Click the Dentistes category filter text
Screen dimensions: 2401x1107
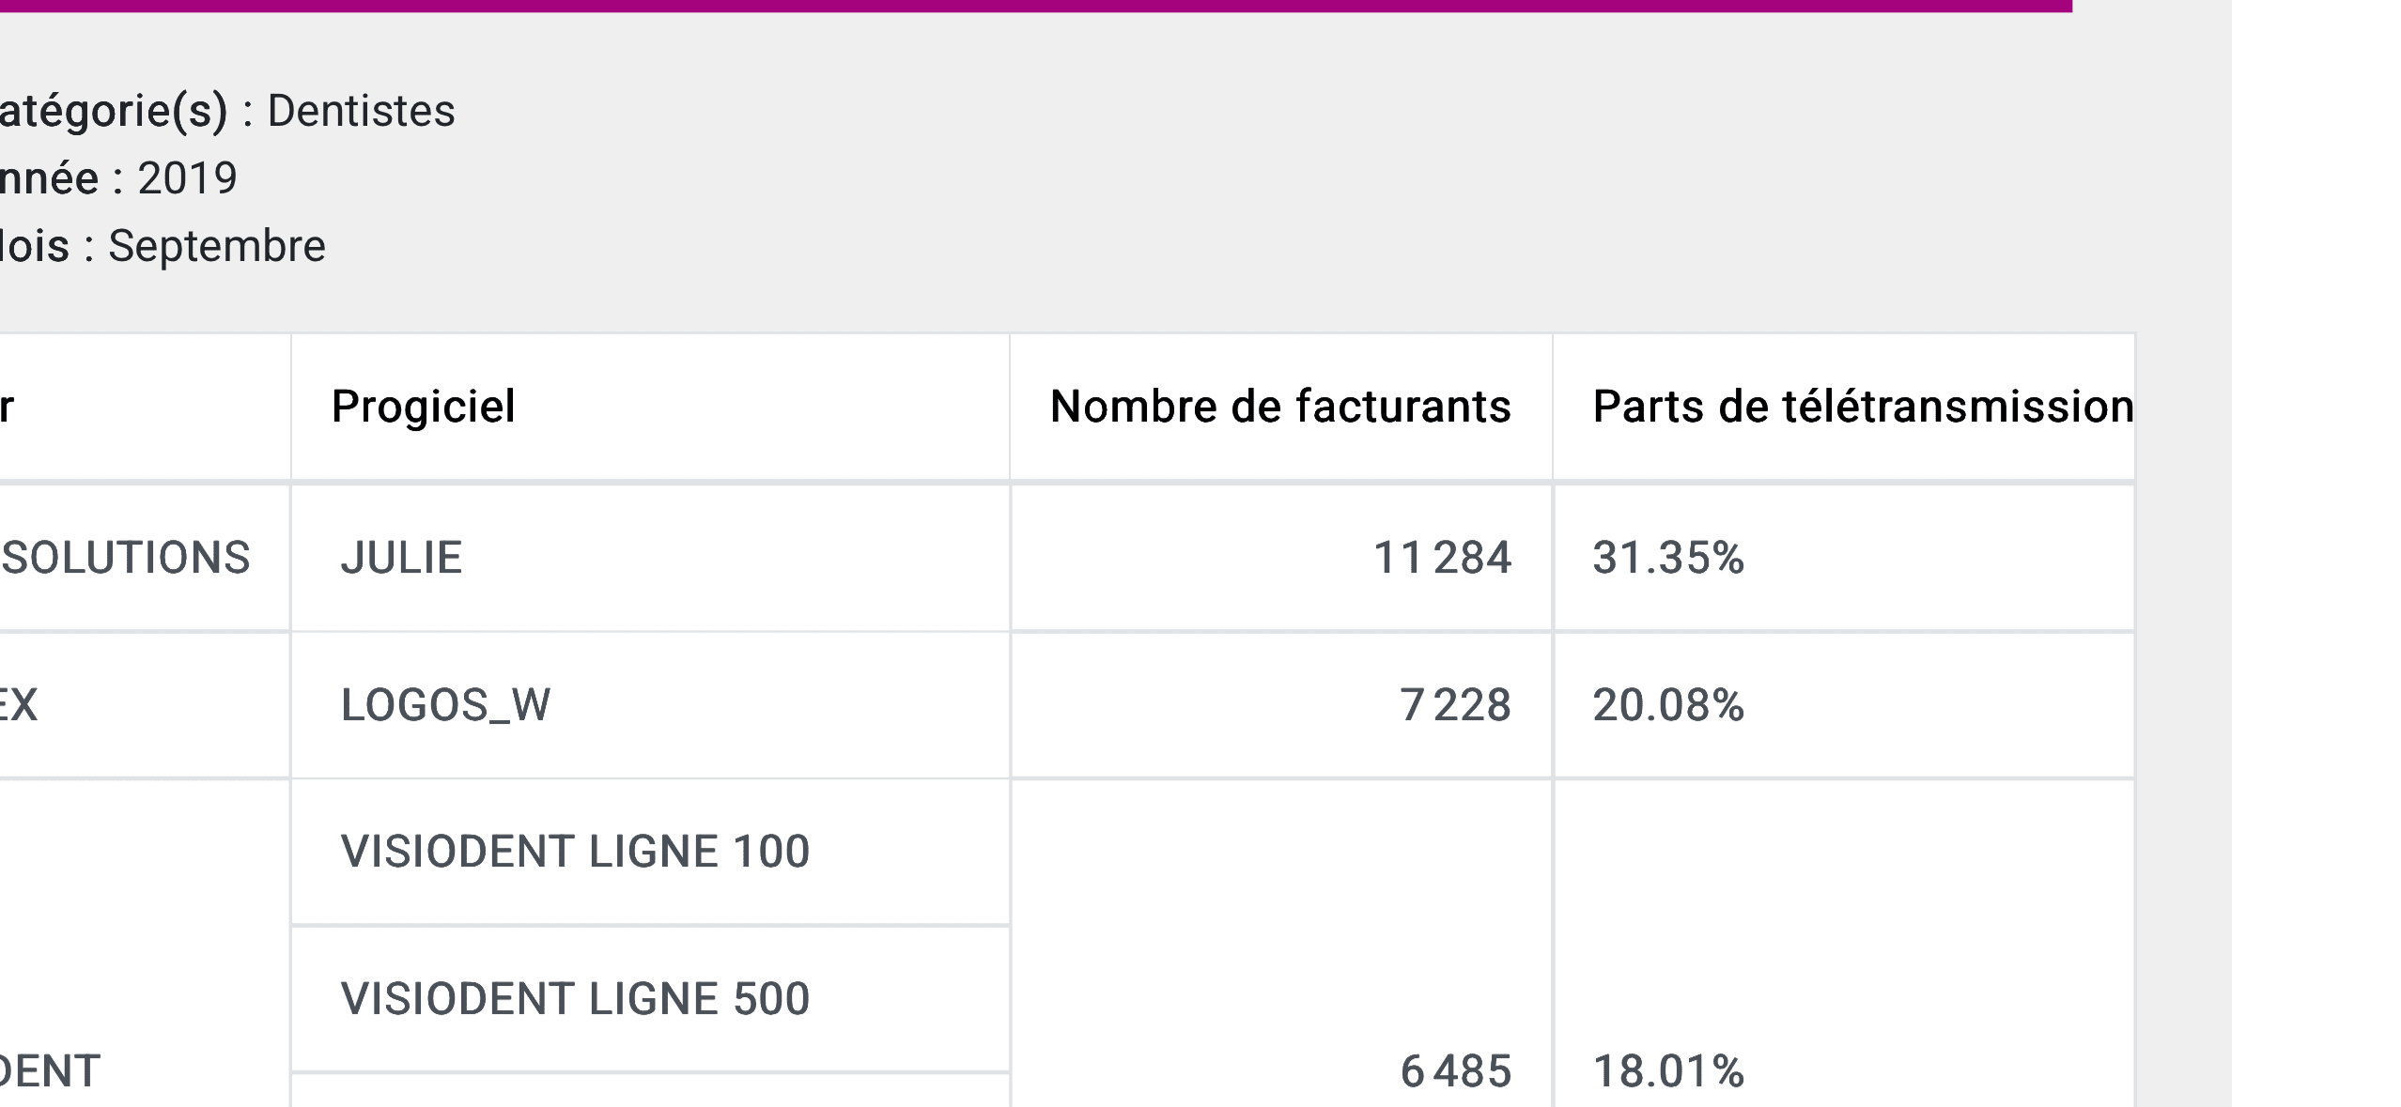coord(361,111)
